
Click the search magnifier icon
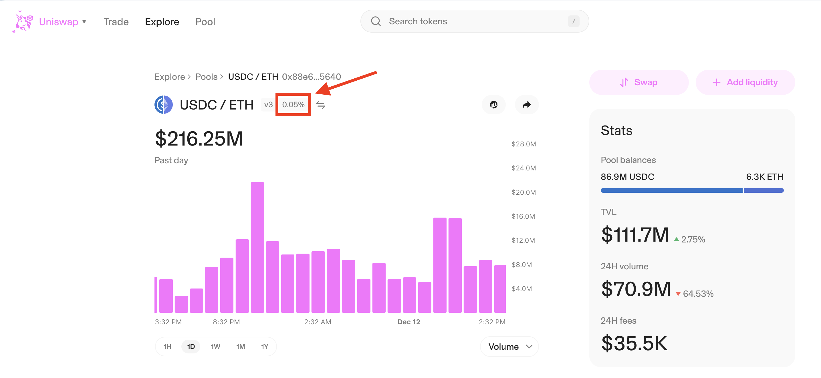(376, 21)
